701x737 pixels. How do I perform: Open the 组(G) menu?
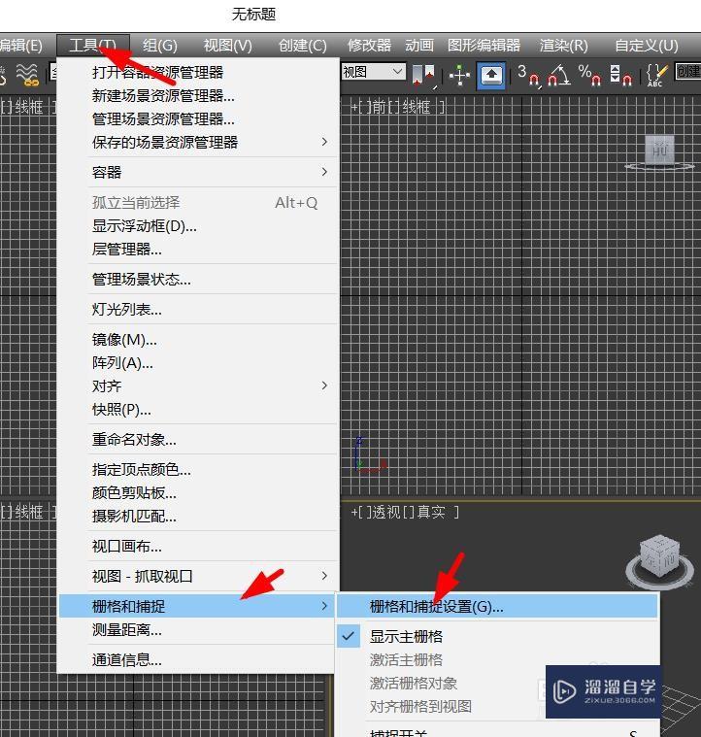[160, 45]
